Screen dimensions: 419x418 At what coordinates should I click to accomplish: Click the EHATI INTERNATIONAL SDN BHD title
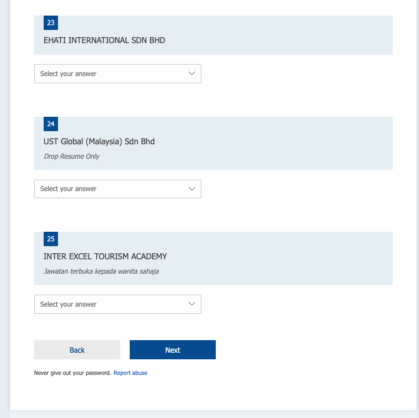[104, 41]
